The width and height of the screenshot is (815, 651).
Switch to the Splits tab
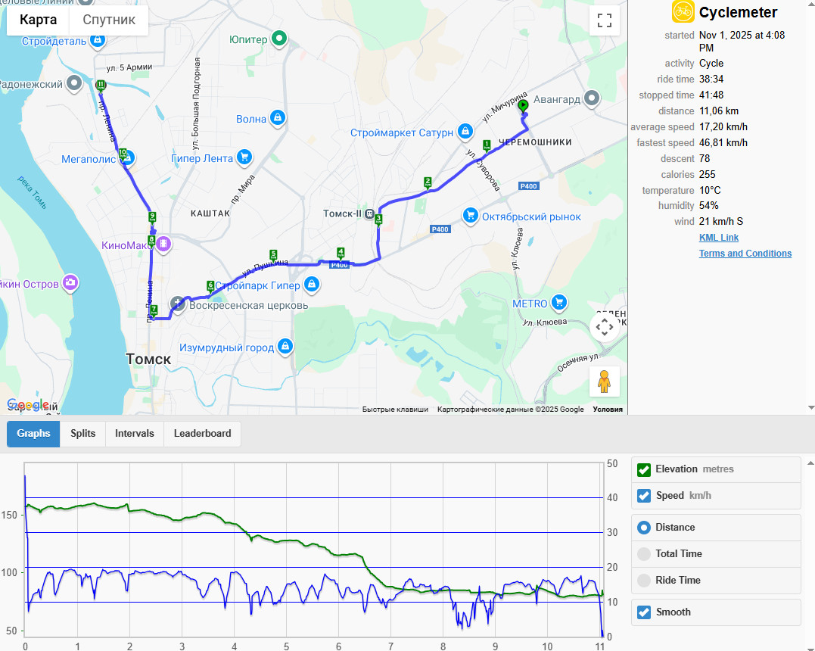82,434
